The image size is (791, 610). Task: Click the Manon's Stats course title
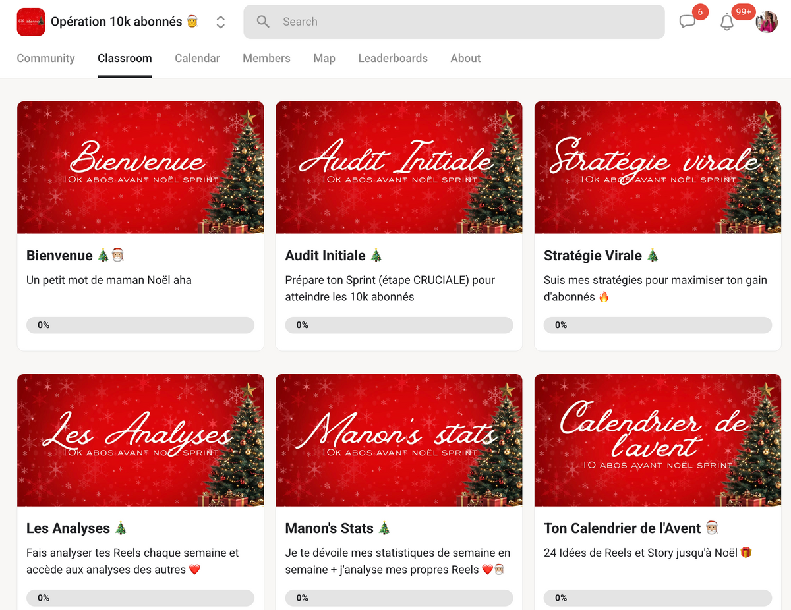tap(338, 528)
